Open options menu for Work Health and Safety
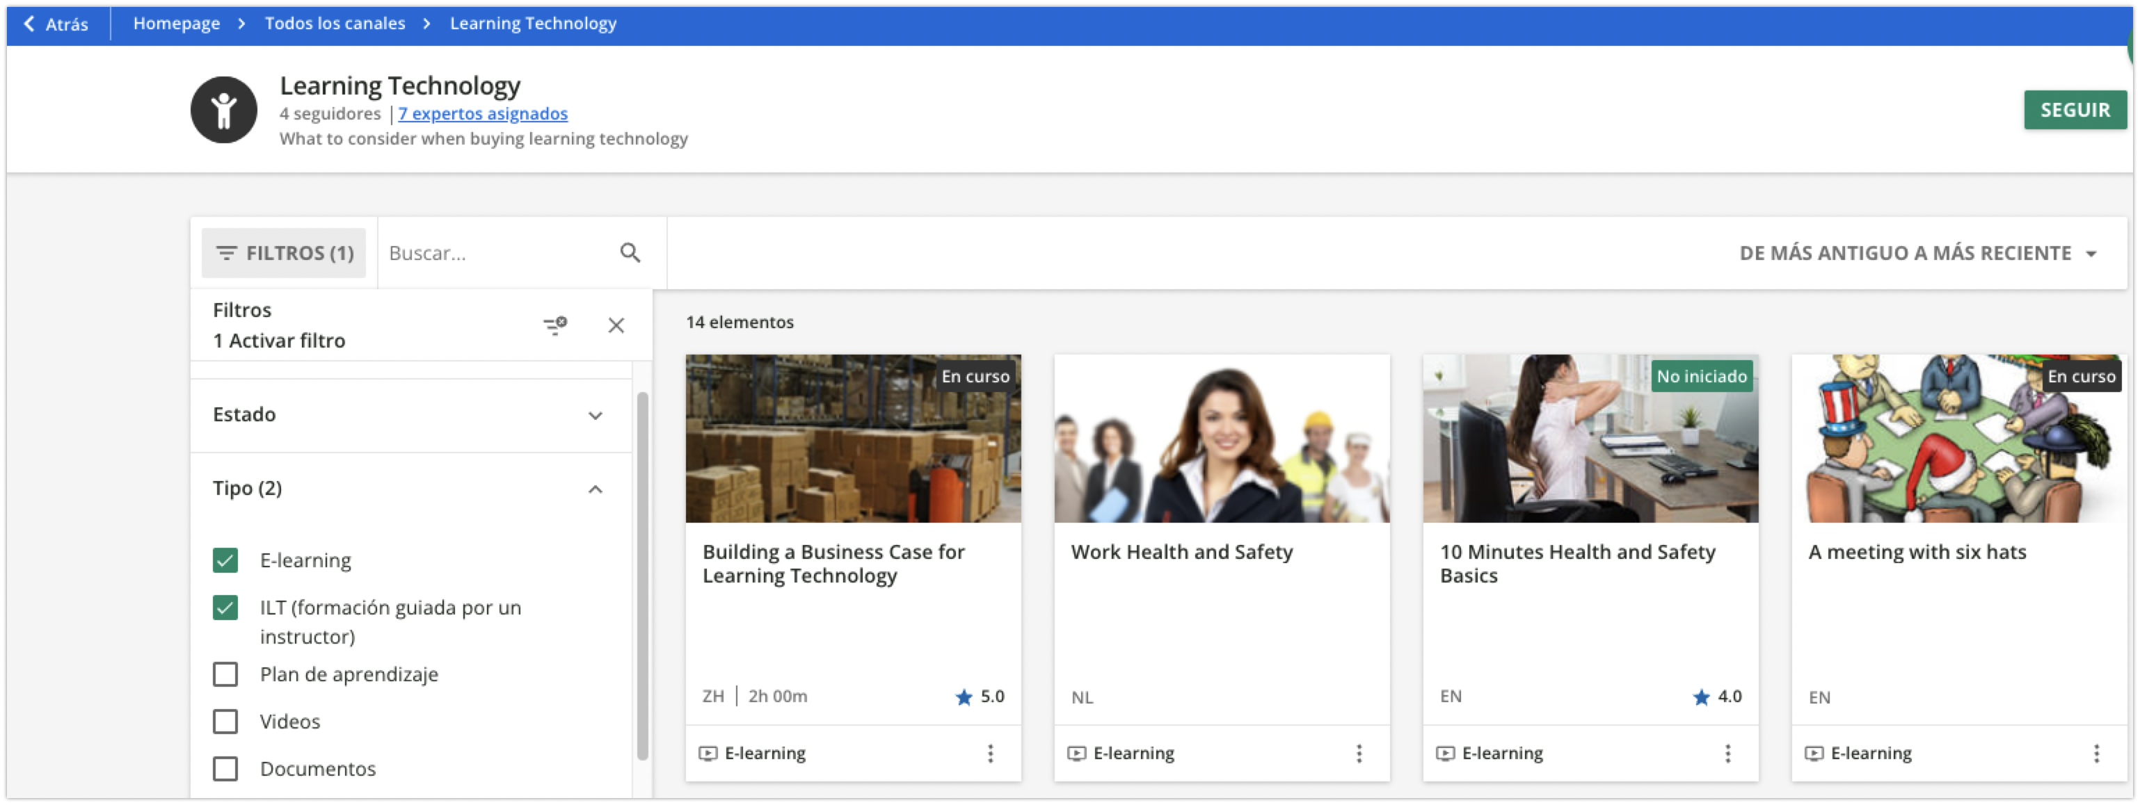Screen dimensions: 2140x805 pyautogui.click(x=1358, y=753)
